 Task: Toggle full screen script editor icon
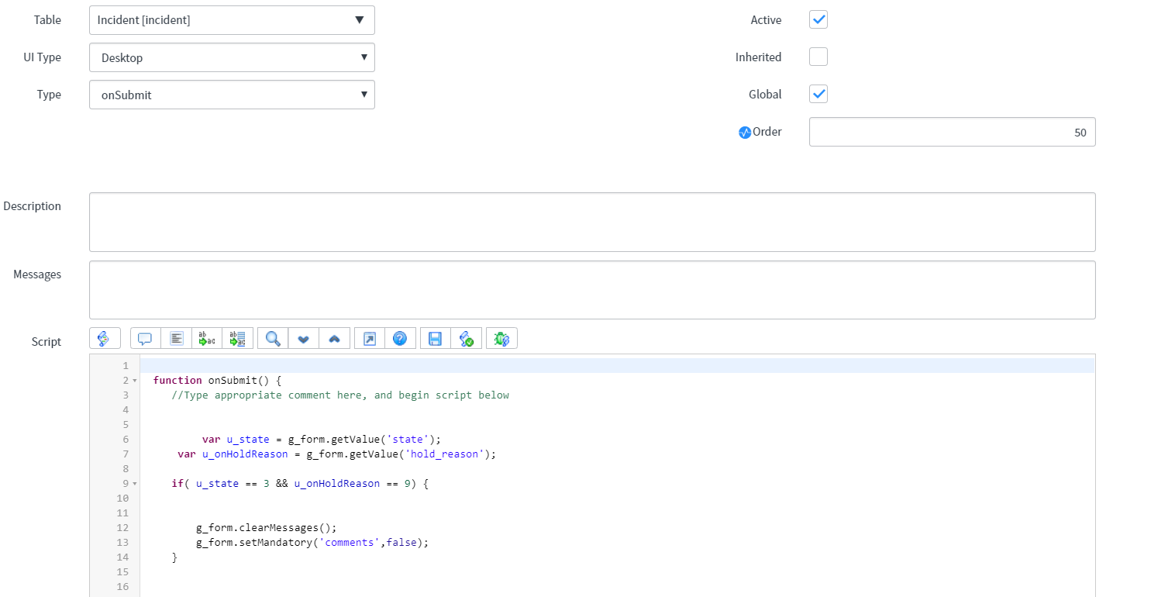pyautogui.click(x=370, y=339)
